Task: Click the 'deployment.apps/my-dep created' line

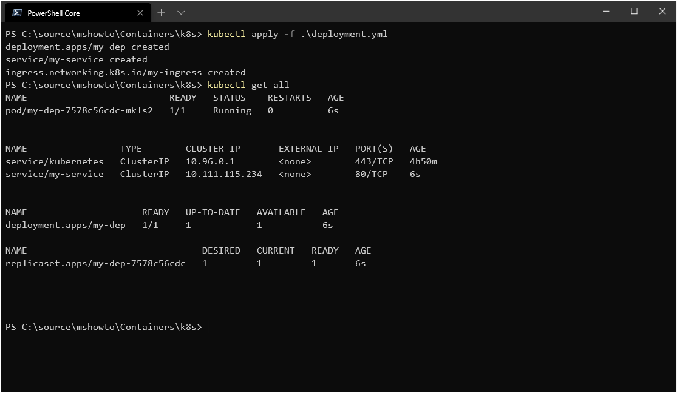Action: [x=87, y=47]
